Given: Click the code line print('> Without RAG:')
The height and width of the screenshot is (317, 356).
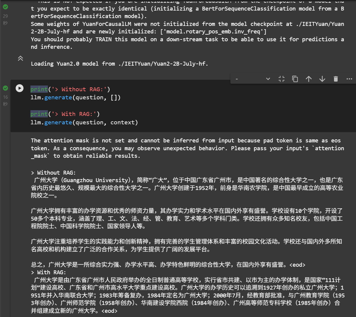Looking at the screenshot, I should 70,89.
